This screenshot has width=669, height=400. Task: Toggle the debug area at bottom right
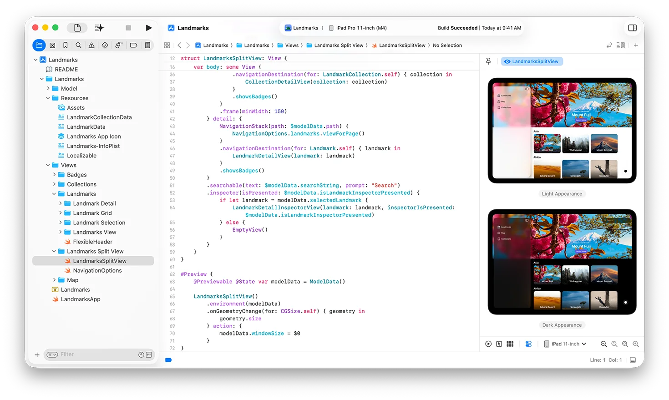click(633, 360)
